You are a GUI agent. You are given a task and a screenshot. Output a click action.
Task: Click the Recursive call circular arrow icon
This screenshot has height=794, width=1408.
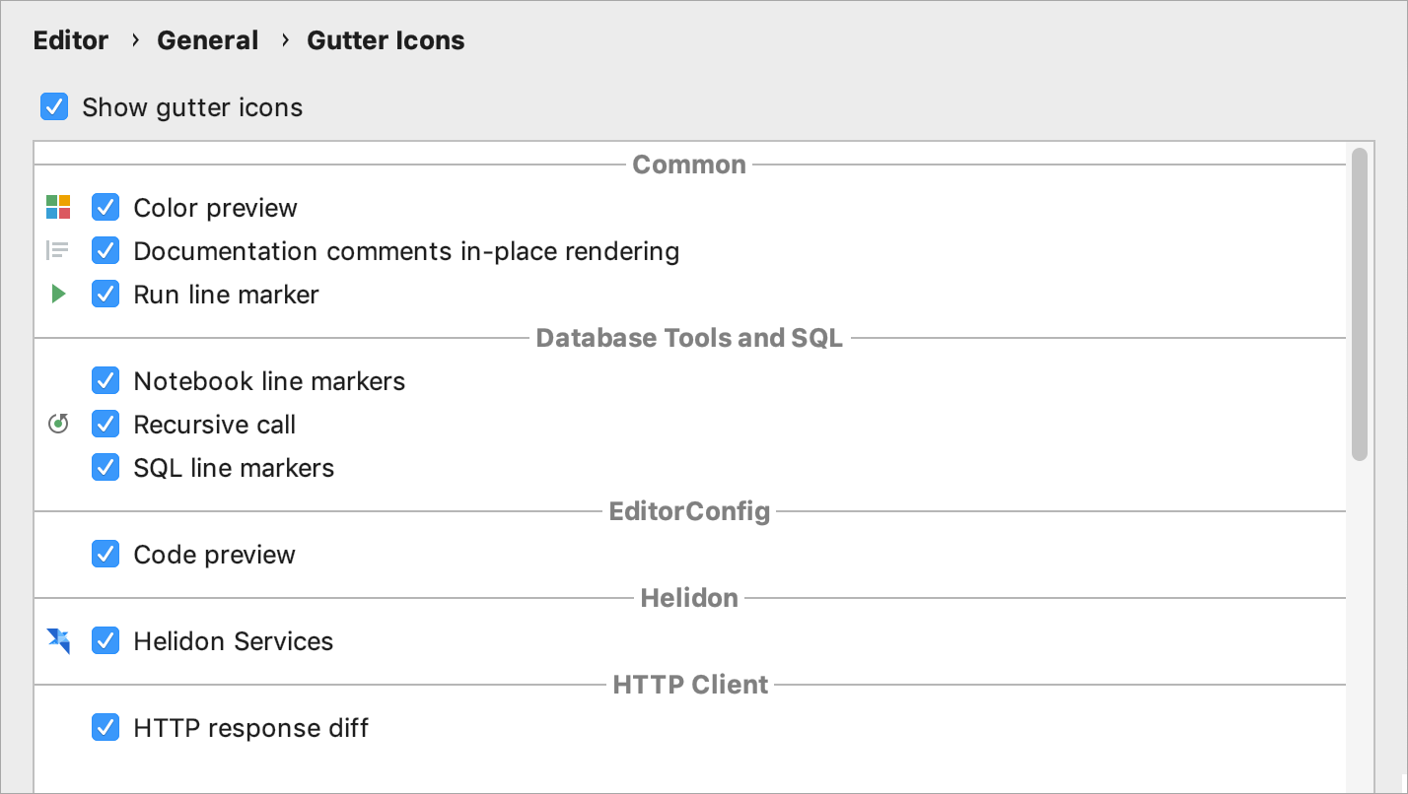pos(58,424)
